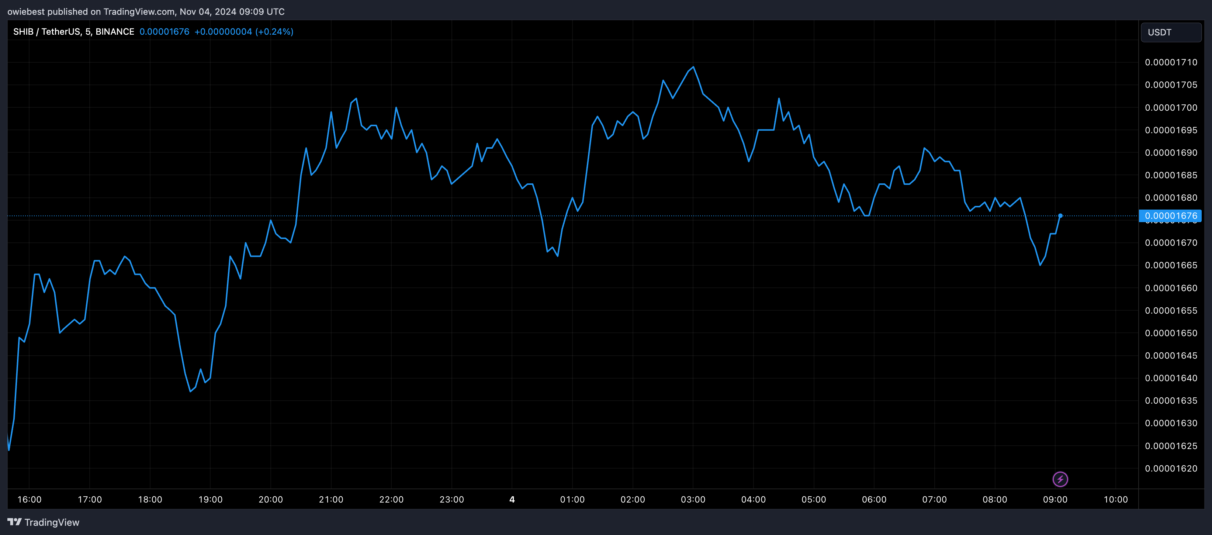Click the 0.00001676 price in the legend
Image resolution: width=1212 pixels, height=535 pixels.
click(164, 31)
